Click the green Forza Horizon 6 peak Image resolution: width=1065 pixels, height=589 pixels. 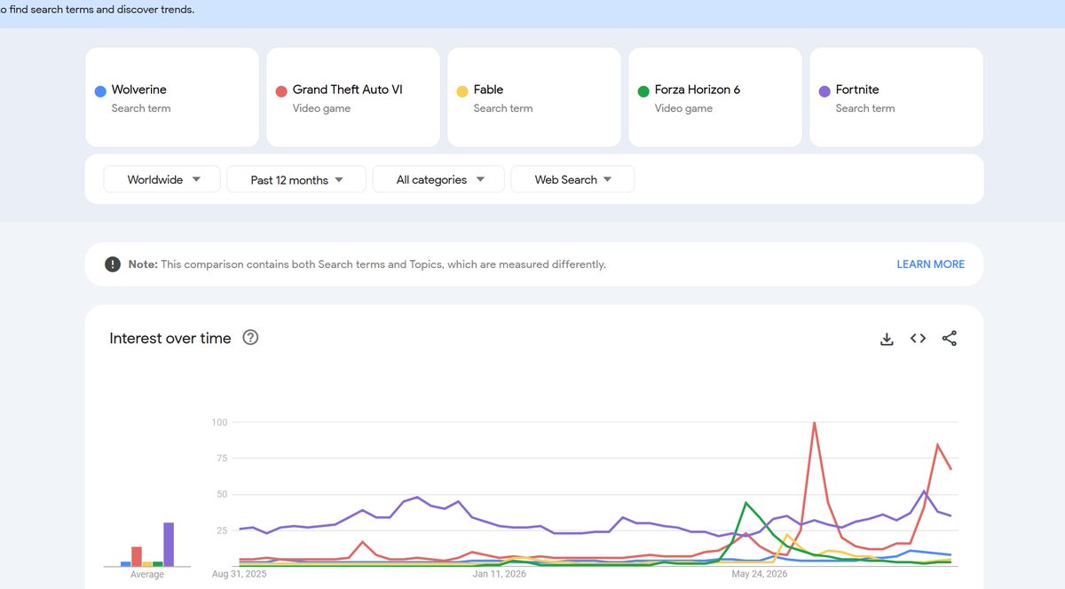coord(746,503)
